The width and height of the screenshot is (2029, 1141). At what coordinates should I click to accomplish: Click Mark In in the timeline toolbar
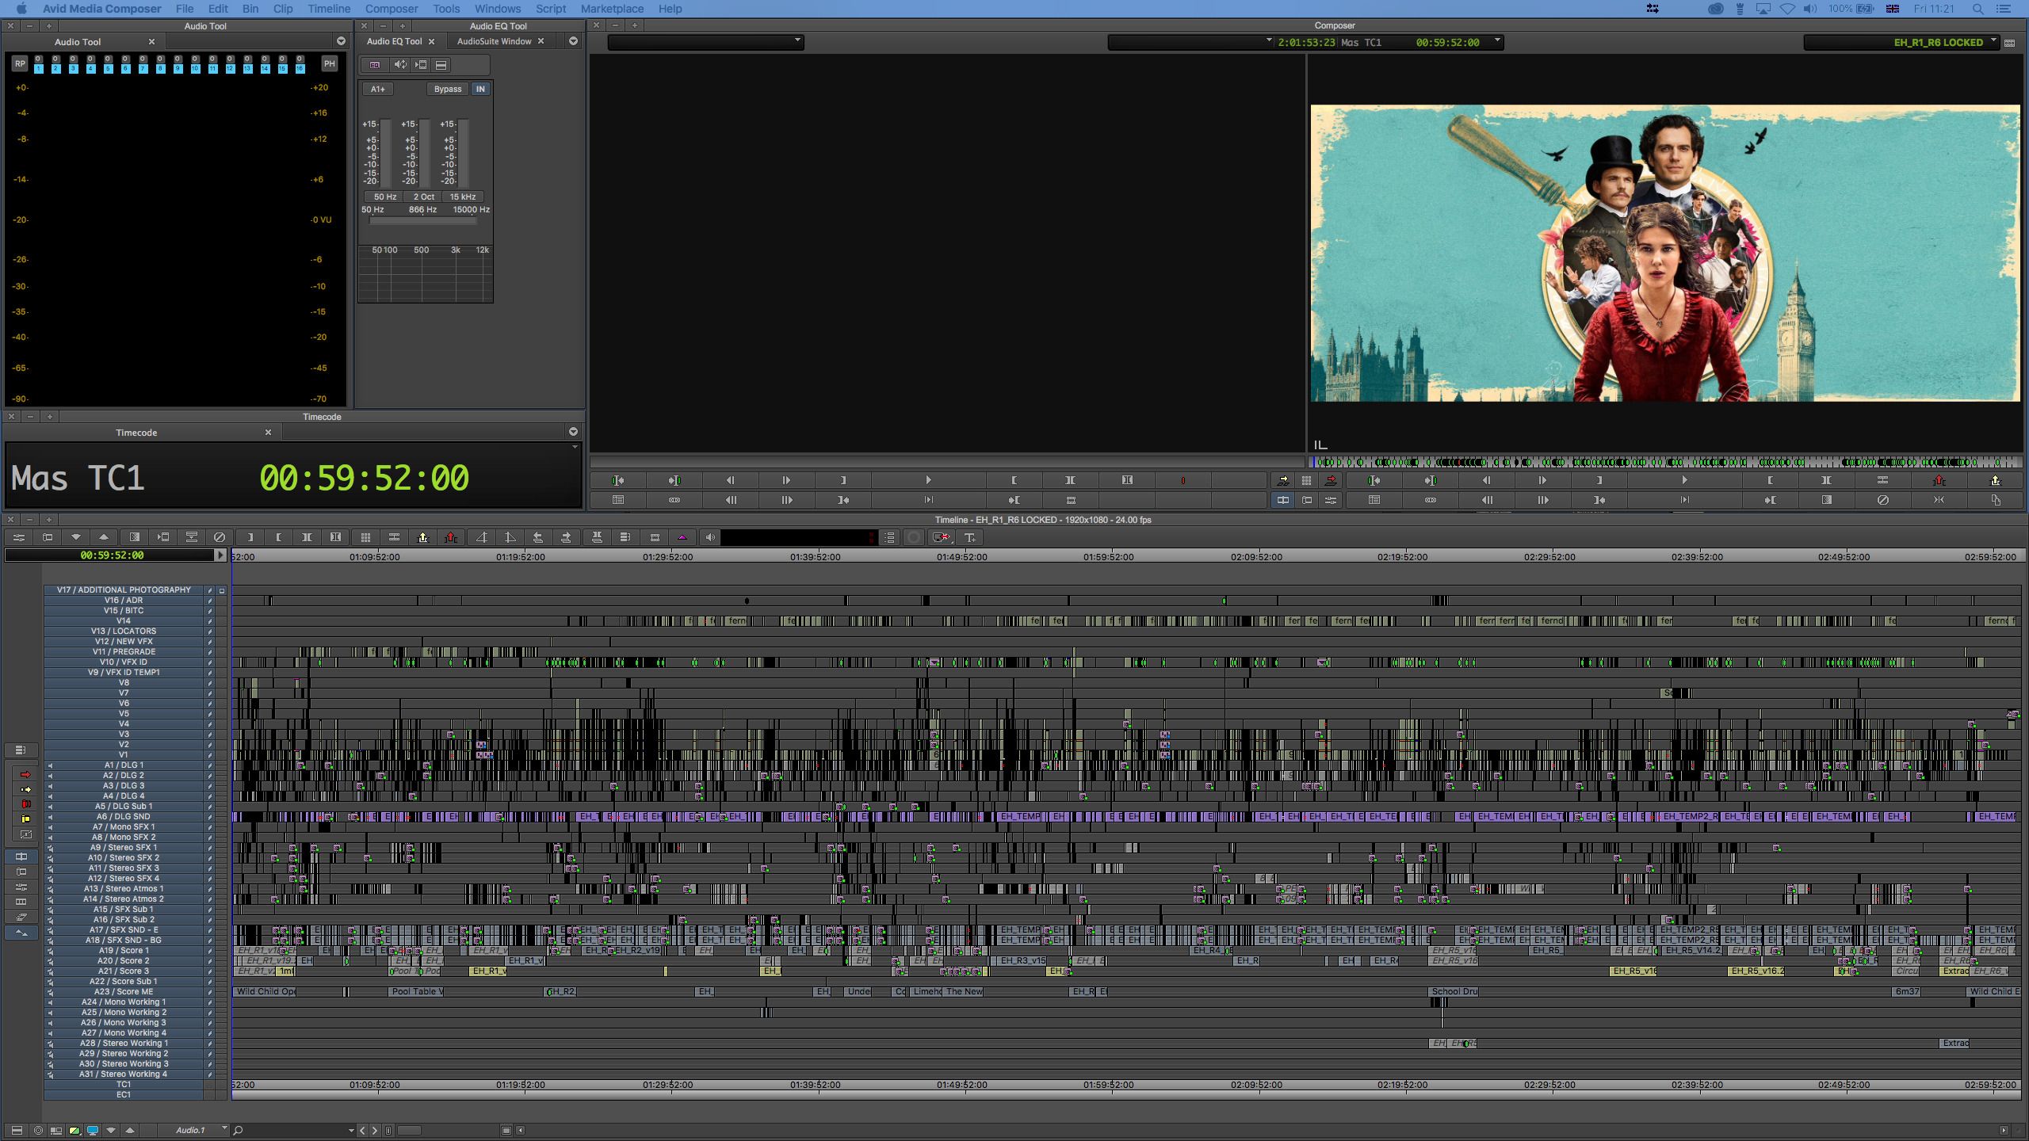(x=250, y=537)
